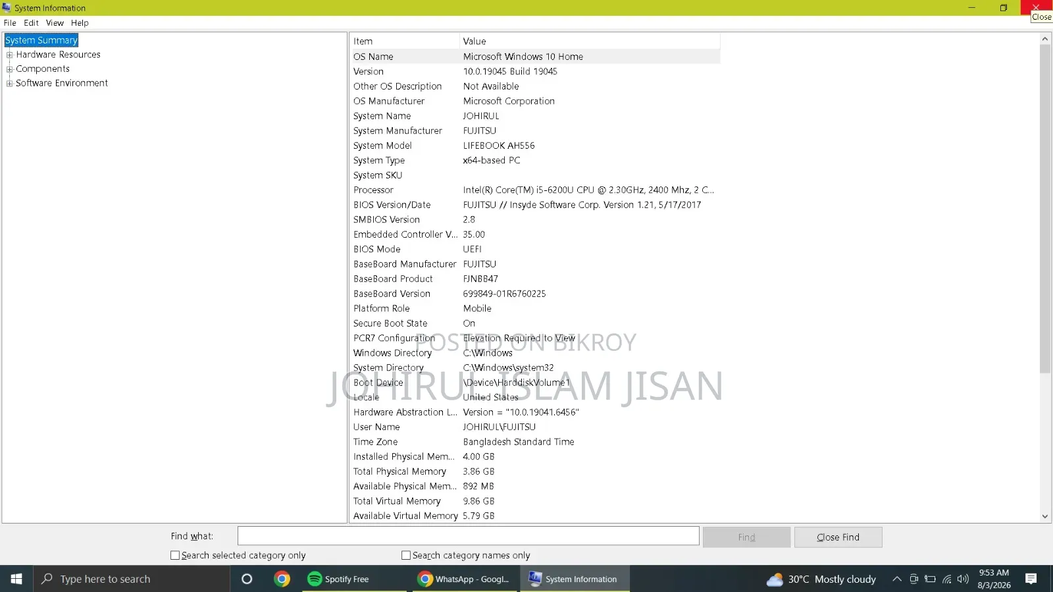1053x592 pixels.
Task: Click Type here to search box
Action: tap(132, 579)
